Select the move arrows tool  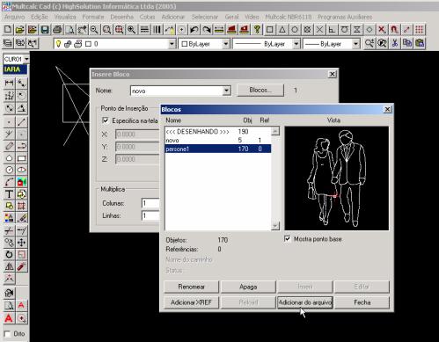[21, 243]
